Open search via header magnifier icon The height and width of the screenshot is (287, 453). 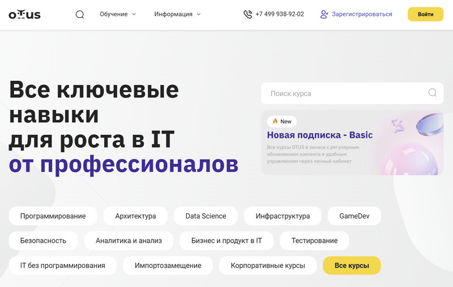point(80,15)
